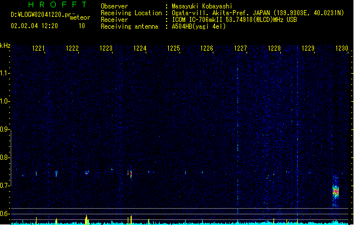Click the 1228 time axis label

(x=274, y=48)
